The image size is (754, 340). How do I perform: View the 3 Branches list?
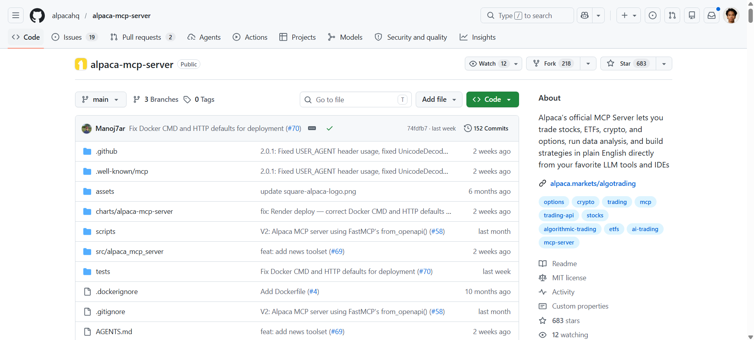pyautogui.click(x=156, y=99)
